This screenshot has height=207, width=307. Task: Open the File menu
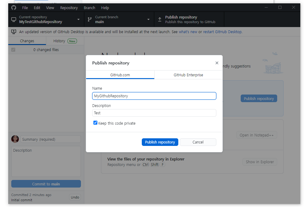click(25, 8)
